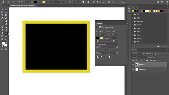
Task: Toggle layer filtering switch in Layers
Action: (x=158, y=53)
